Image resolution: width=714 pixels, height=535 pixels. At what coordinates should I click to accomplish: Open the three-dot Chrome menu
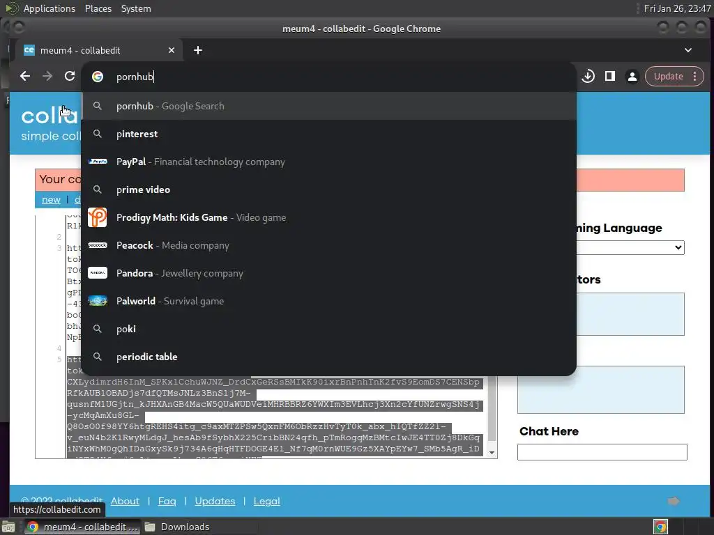click(695, 77)
